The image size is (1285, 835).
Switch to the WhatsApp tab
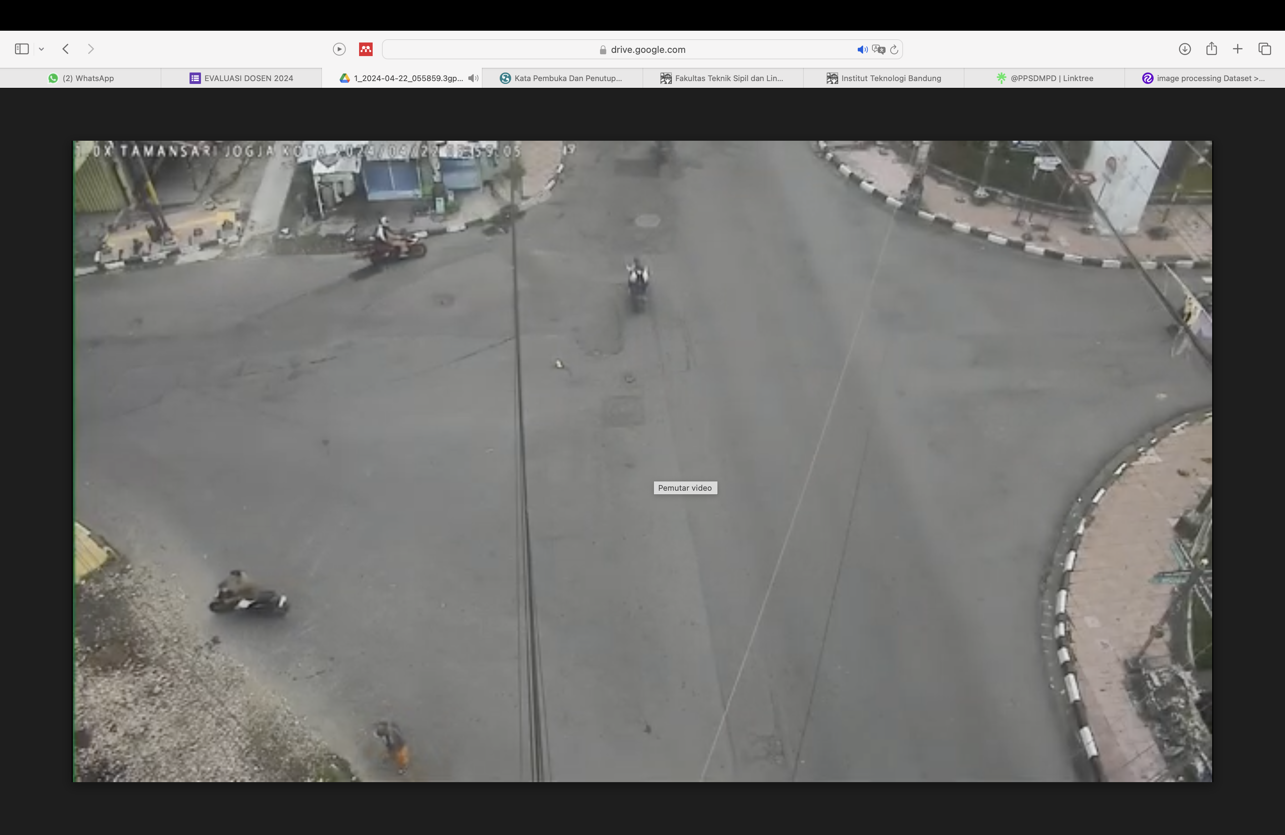pyautogui.click(x=80, y=78)
